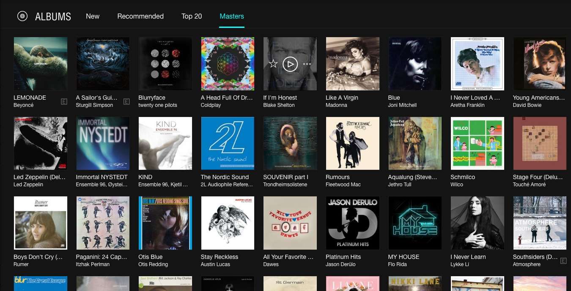Image resolution: width=571 pixels, height=291 pixels.
Task: Go to artist Wilco
Action: [x=457, y=185]
